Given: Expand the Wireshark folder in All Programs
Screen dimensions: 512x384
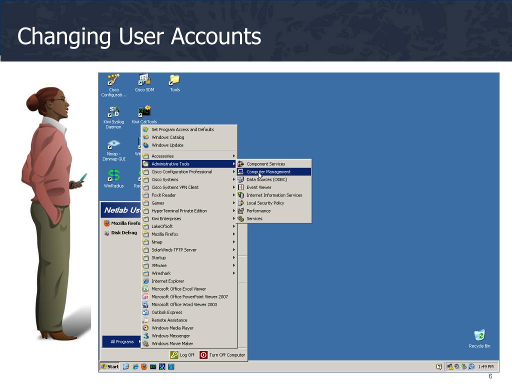Looking at the screenshot, I should point(189,273).
